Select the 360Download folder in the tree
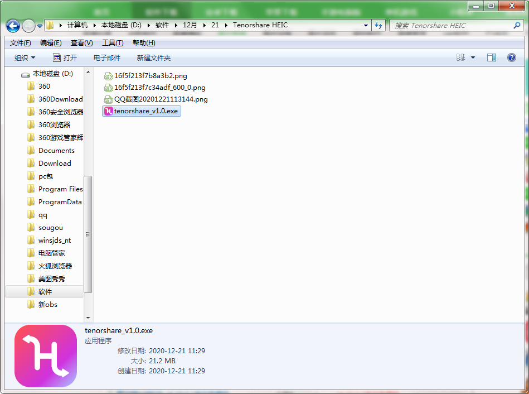Image resolution: width=529 pixels, height=394 pixels. tap(60, 99)
